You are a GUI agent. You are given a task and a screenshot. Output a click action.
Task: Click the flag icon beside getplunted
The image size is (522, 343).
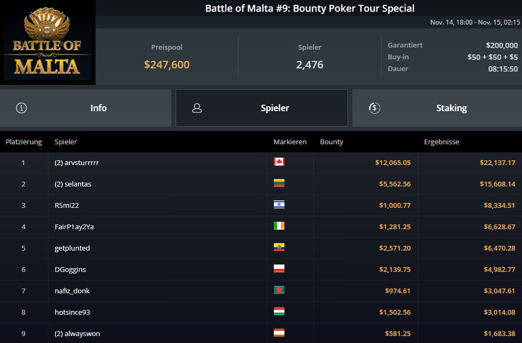[279, 247]
